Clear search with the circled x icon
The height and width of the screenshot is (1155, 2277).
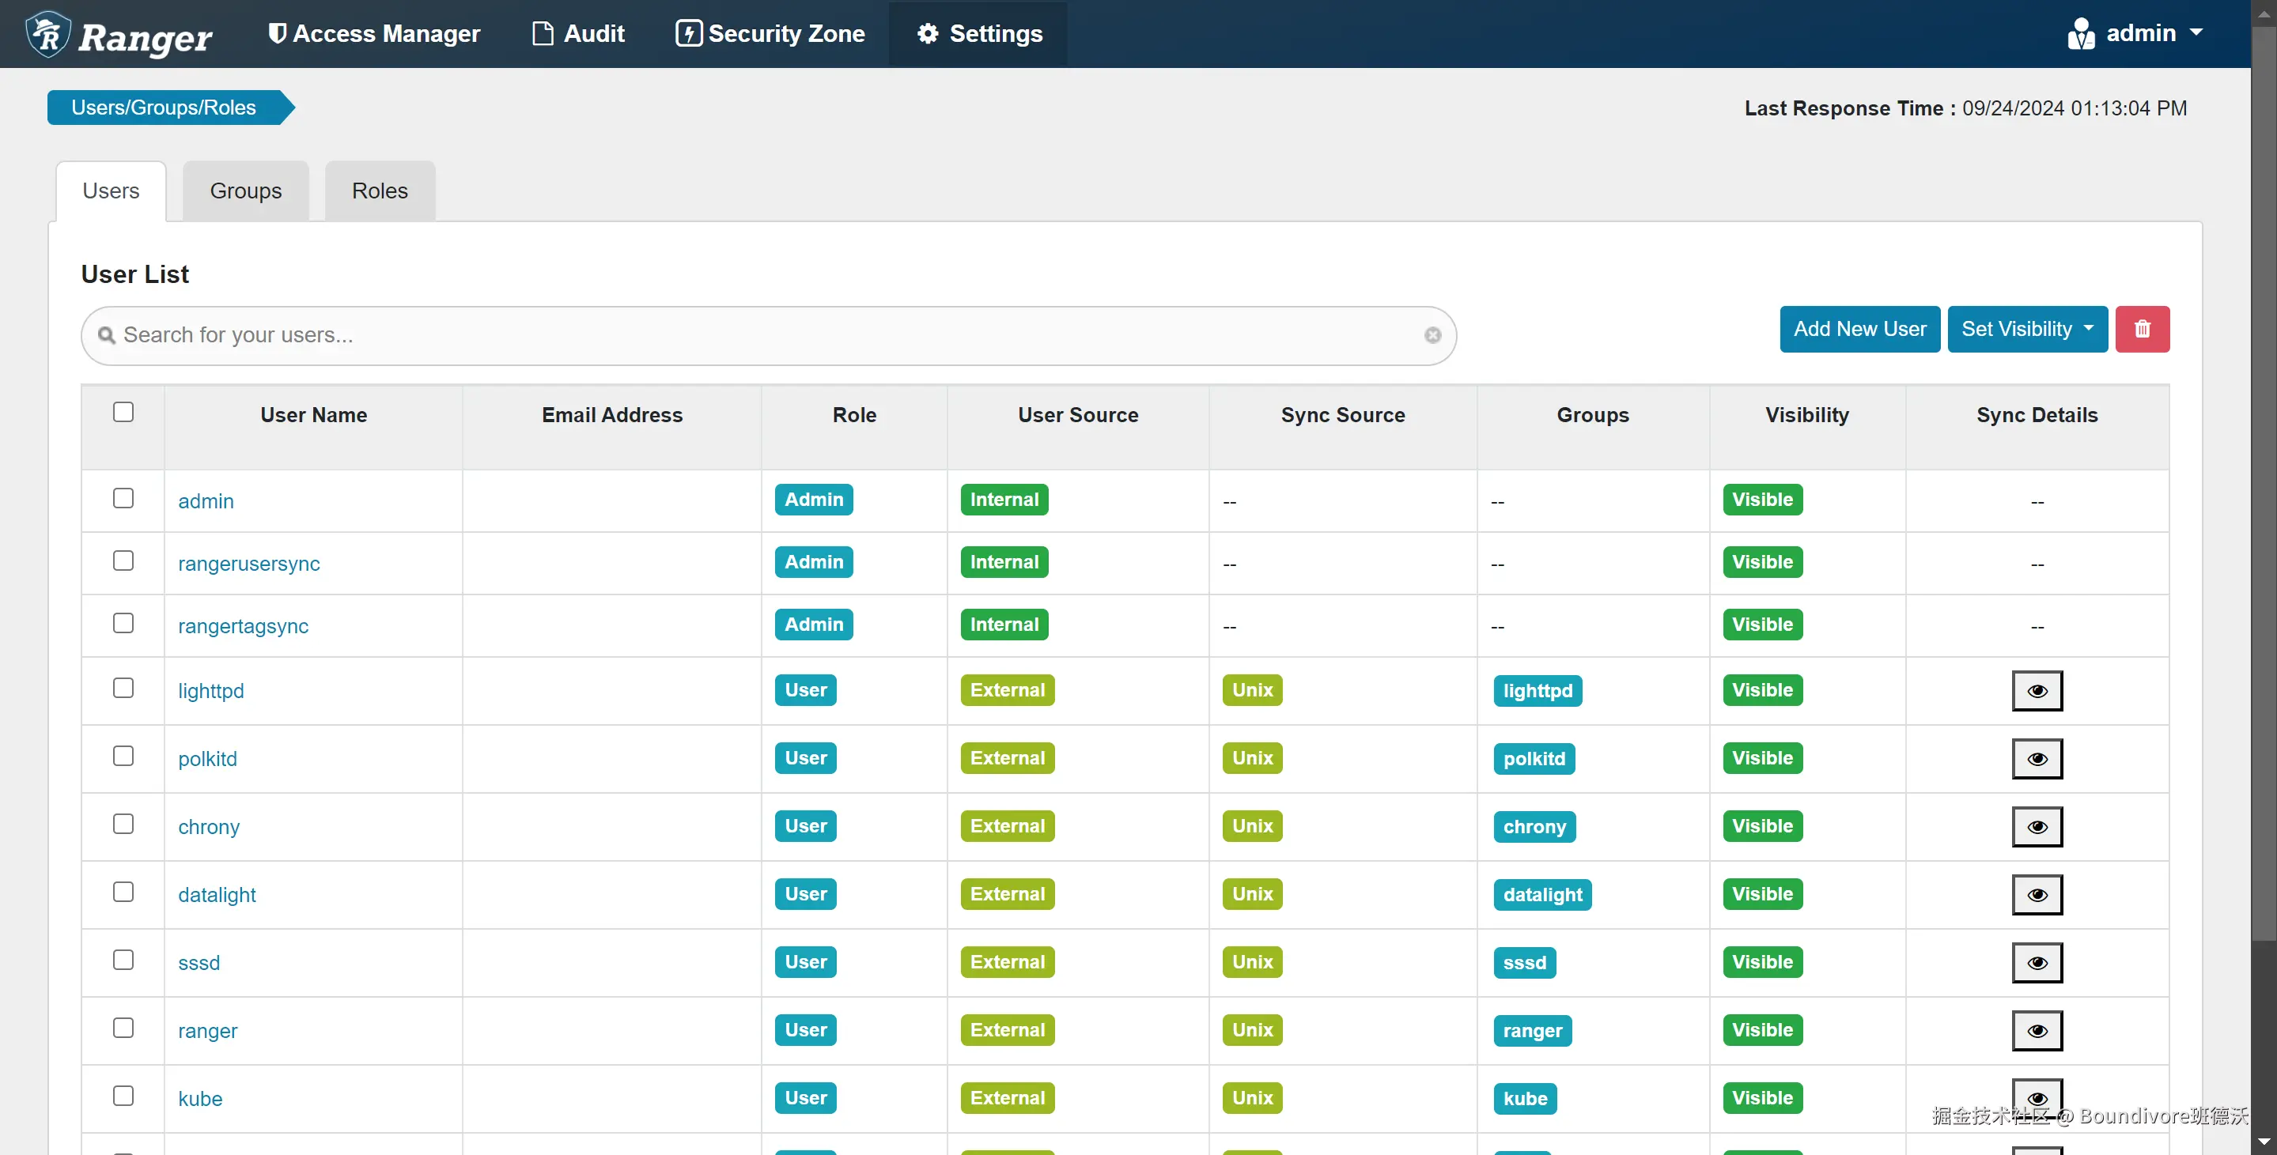tap(1432, 335)
